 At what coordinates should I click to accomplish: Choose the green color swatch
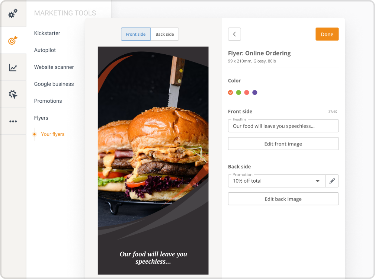238,93
